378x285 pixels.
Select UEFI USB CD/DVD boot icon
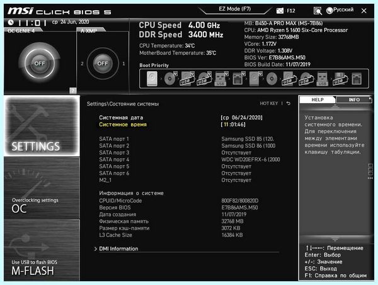204,79
